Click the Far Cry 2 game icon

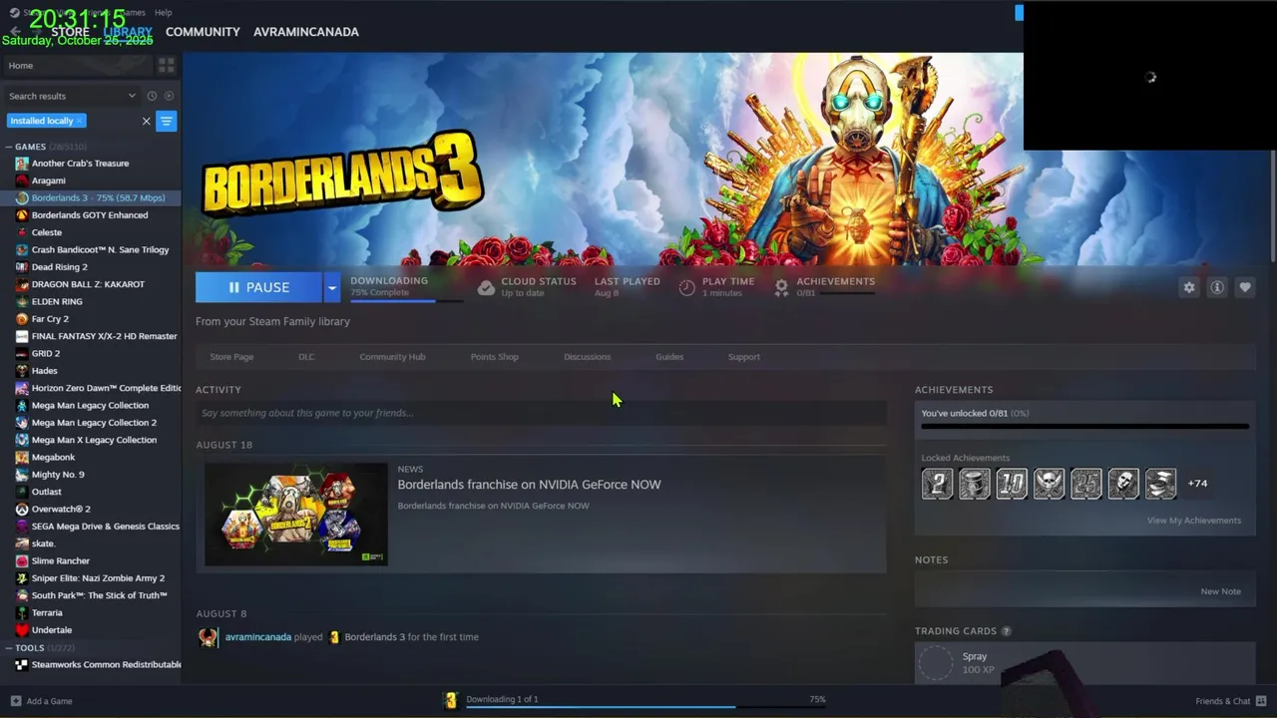pyautogui.click(x=22, y=319)
